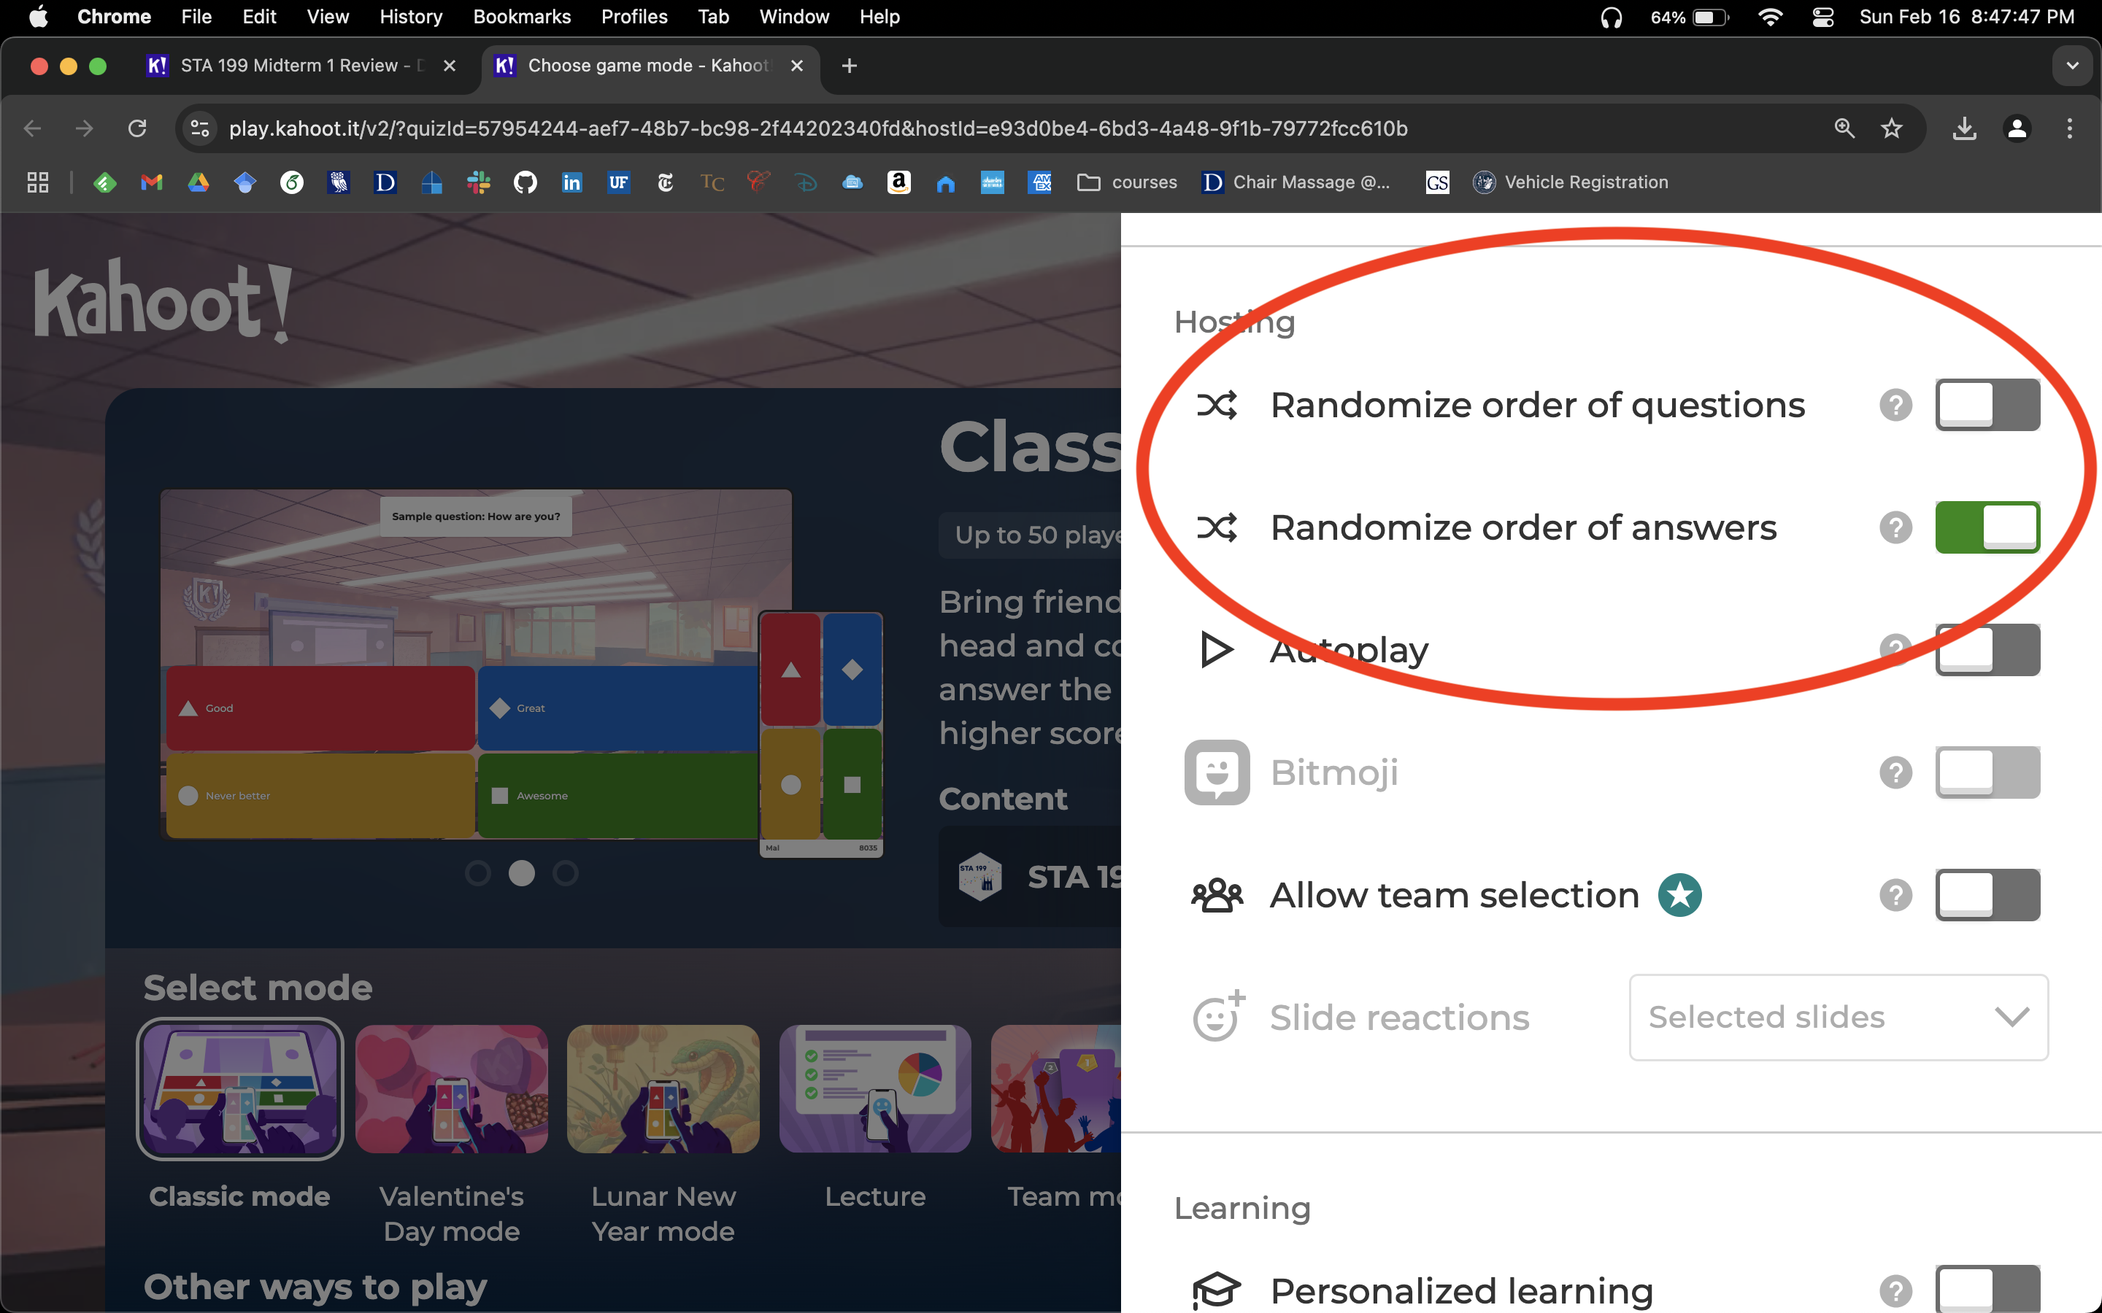Open the Amazon bookmark
2102x1313 pixels.
coord(899,182)
